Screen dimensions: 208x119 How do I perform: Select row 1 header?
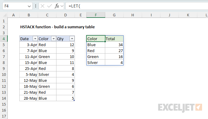coord(4,21)
